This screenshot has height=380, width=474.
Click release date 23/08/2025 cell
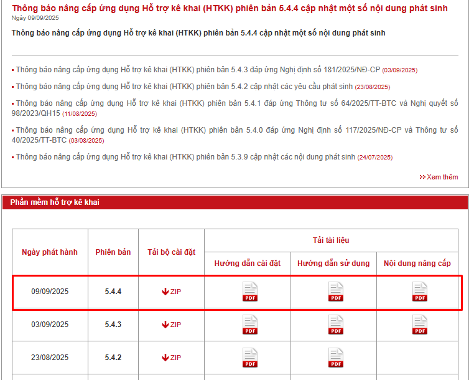(50, 358)
